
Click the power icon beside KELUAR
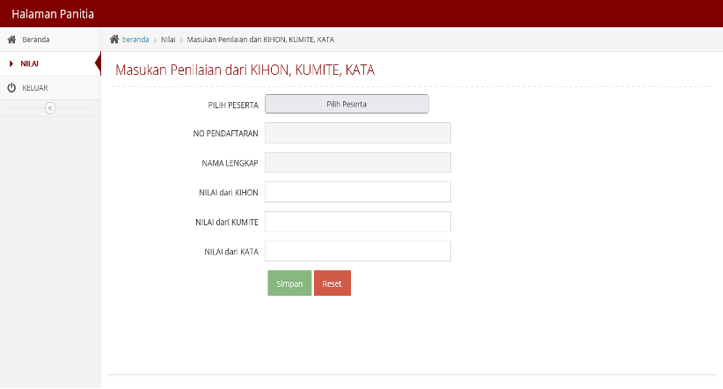(x=11, y=88)
